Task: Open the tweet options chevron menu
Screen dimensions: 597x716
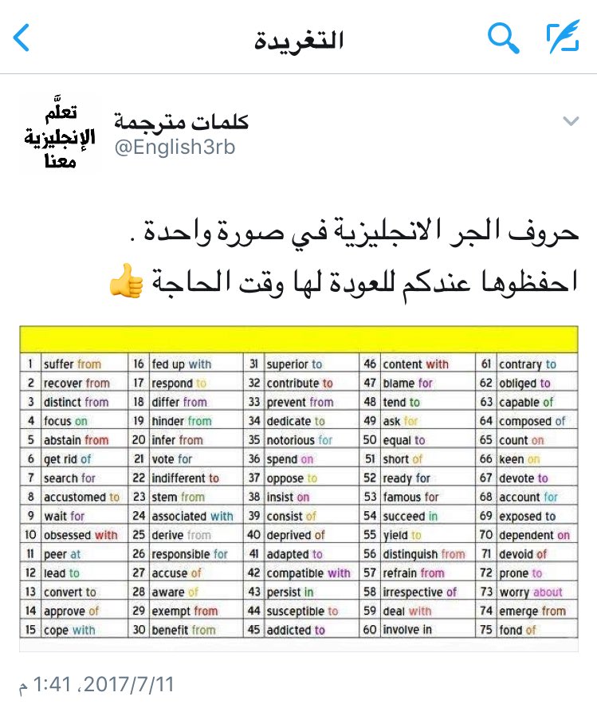Action: (x=570, y=121)
